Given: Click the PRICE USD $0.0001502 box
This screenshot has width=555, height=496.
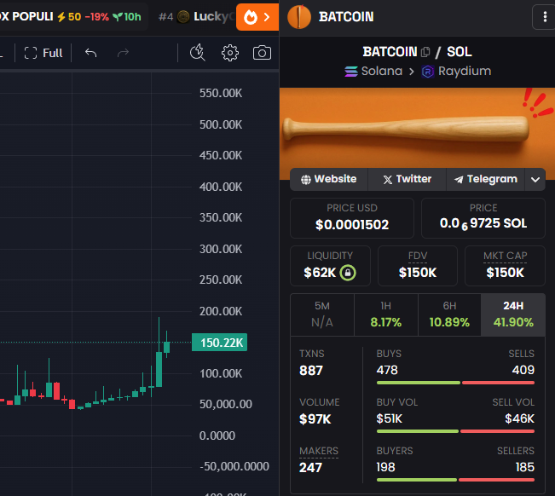Looking at the screenshot, I should 352,218.
